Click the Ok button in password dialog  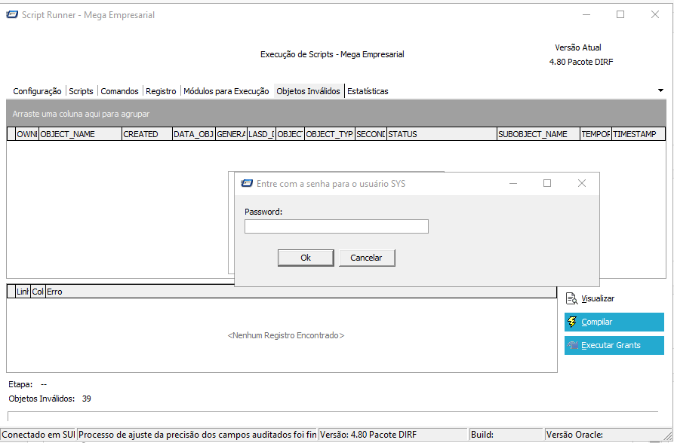coord(306,258)
